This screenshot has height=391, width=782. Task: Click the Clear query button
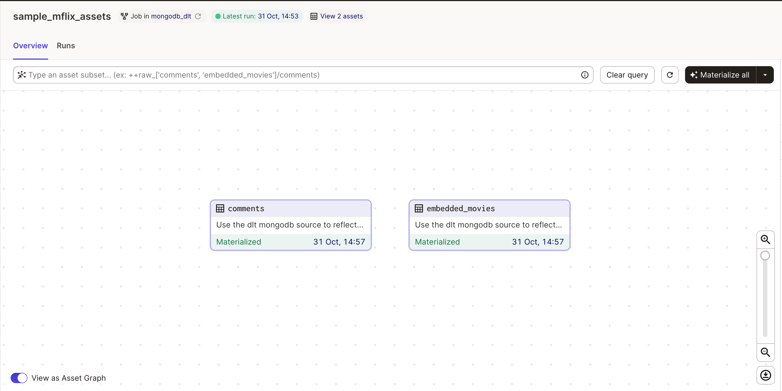pyautogui.click(x=627, y=75)
